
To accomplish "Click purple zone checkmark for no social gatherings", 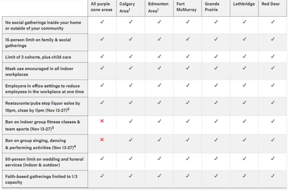I will [102, 22].
